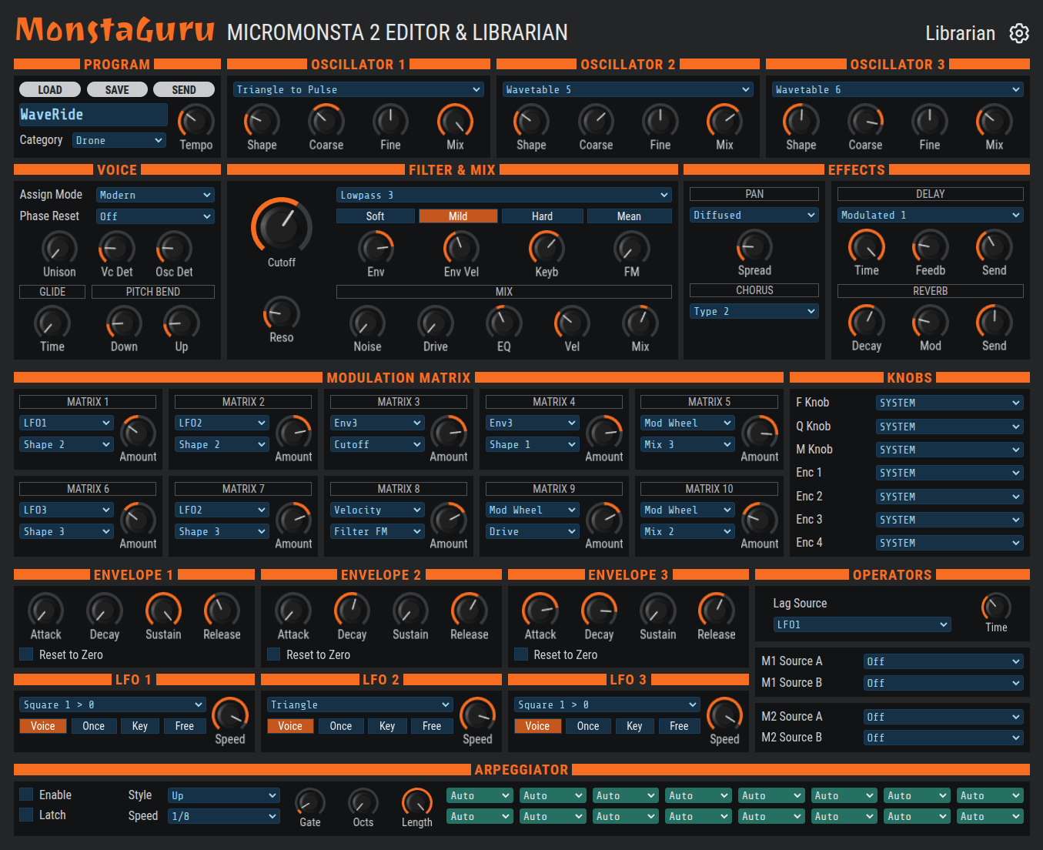Open Arpeggiator Style Up dropdown
The image size is (1043, 850).
tap(224, 795)
